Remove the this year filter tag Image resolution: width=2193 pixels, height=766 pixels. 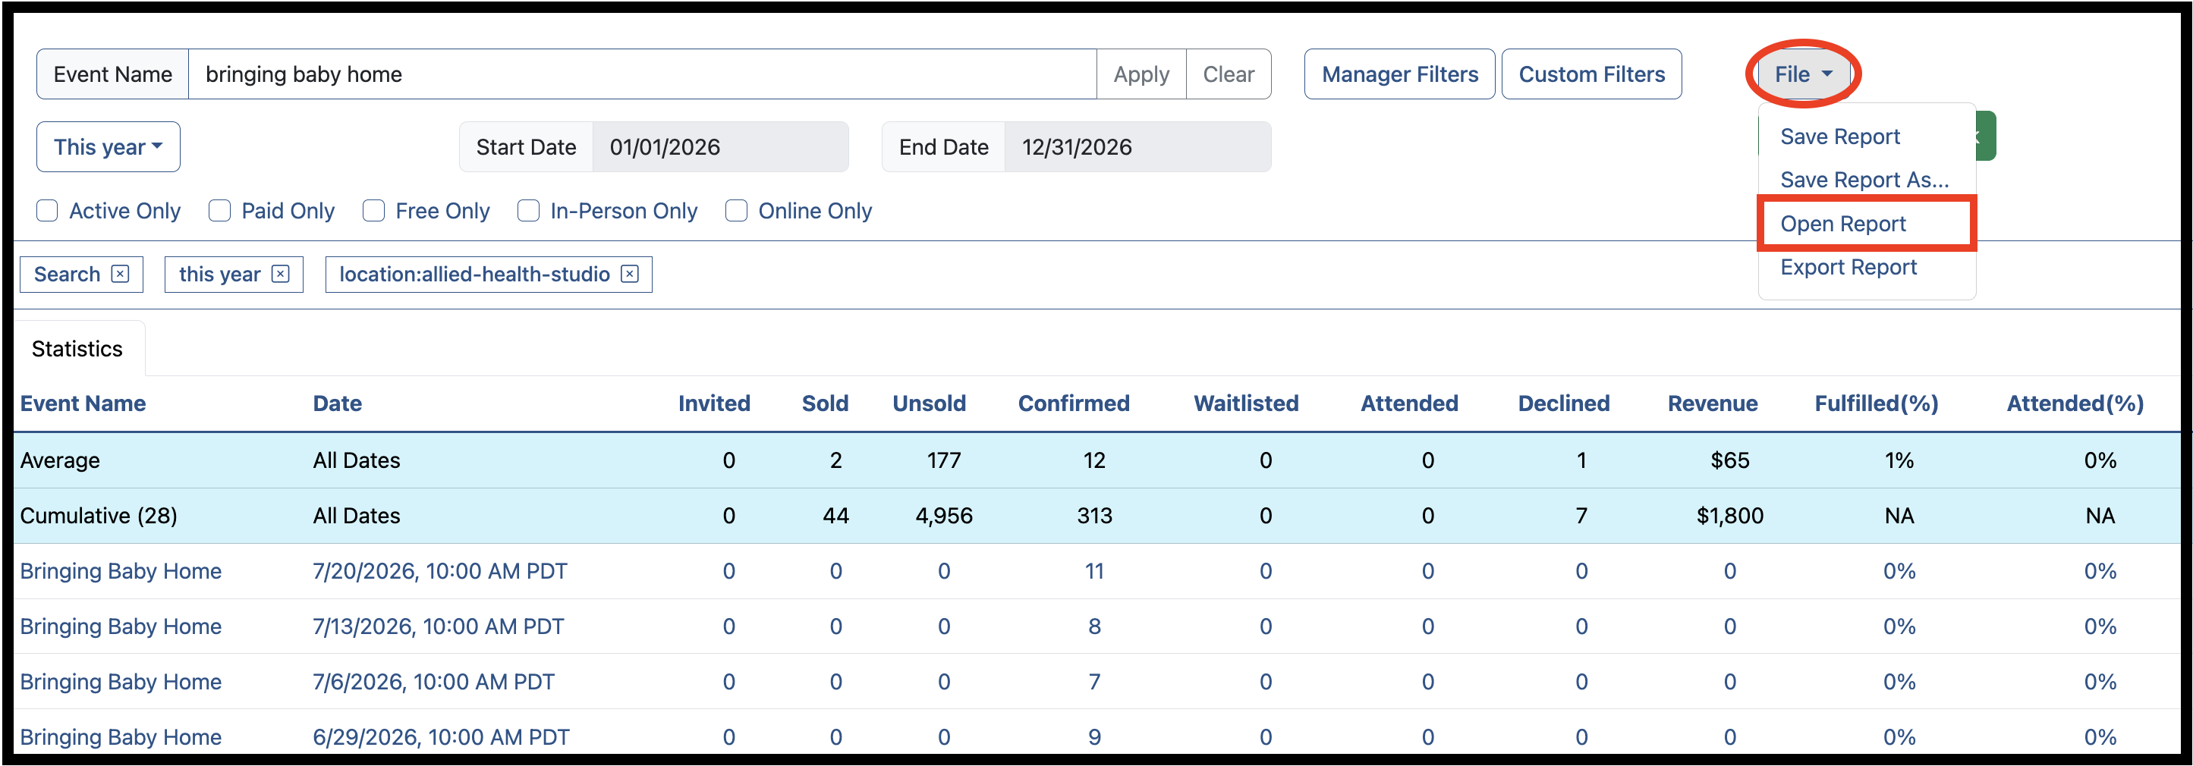(280, 274)
